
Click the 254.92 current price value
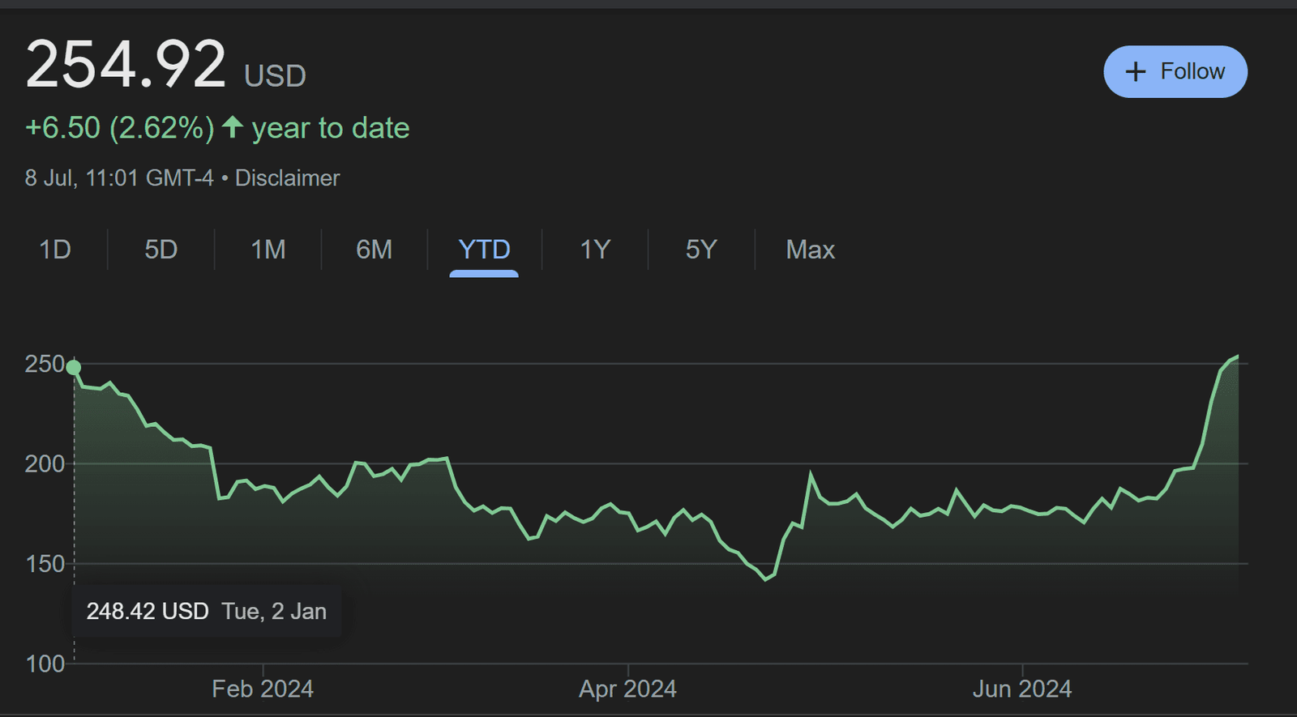(x=126, y=65)
